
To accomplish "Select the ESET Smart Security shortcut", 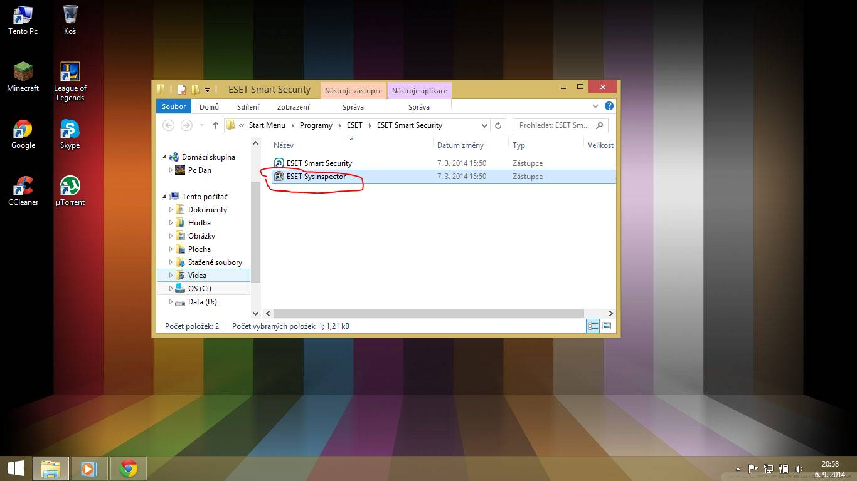I will [x=312, y=163].
